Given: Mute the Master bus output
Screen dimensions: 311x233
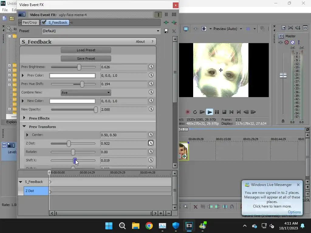Looking at the screenshot, I should [292, 42].
